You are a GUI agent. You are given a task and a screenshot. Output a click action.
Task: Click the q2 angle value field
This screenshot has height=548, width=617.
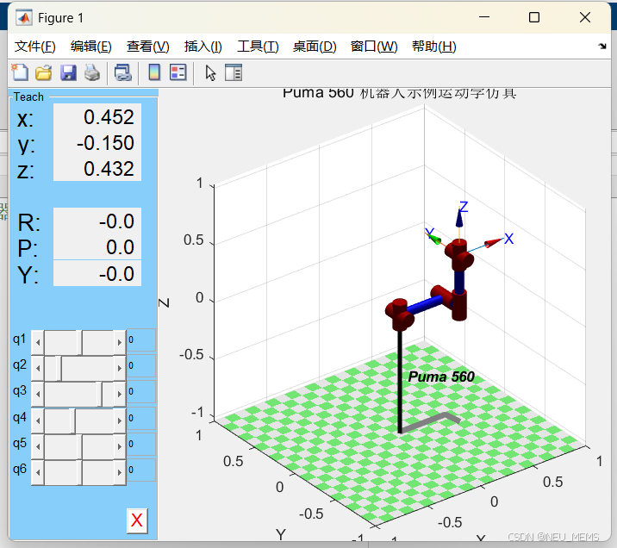pos(141,366)
